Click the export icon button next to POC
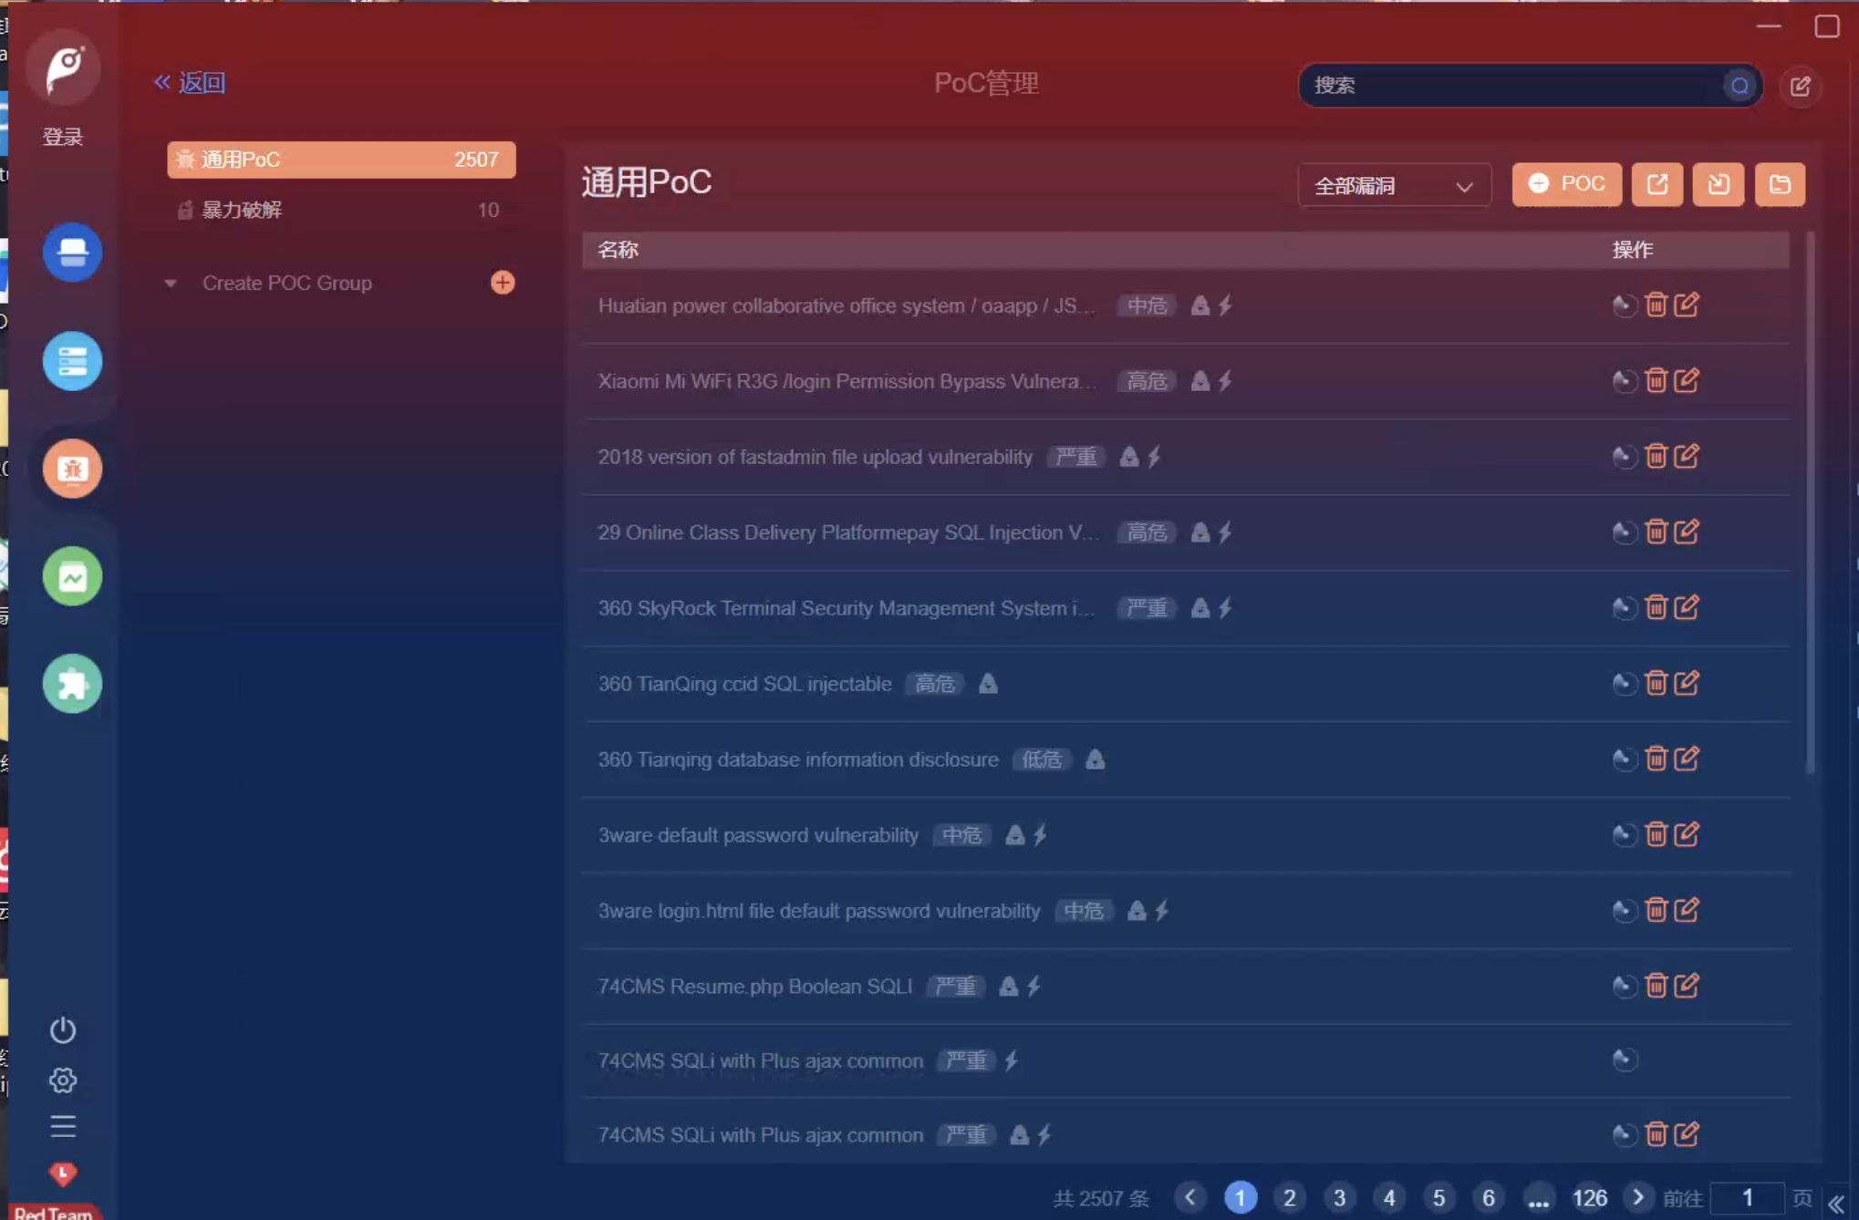 pyautogui.click(x=1656, y=184)
